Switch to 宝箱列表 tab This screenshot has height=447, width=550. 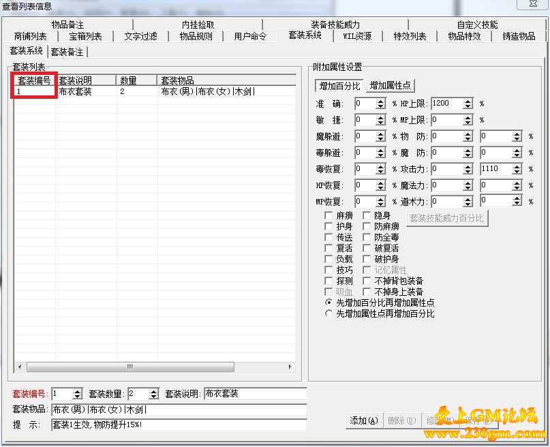coord(85,36)
